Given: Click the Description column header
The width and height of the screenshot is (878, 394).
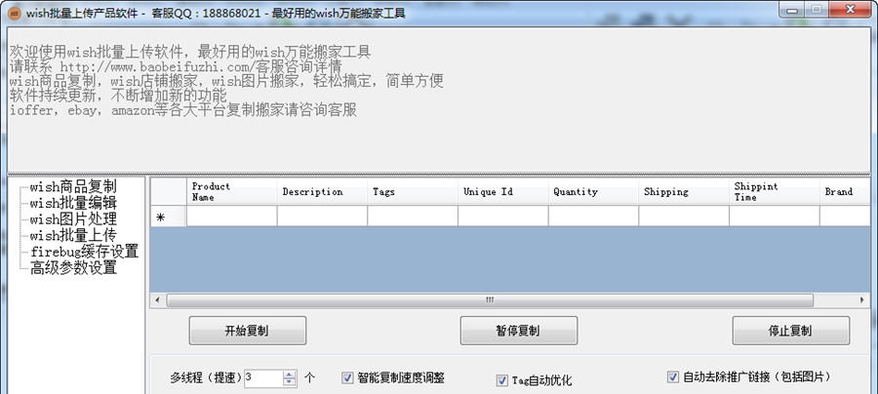Looking at the screenshot, I should pos(323,191).
